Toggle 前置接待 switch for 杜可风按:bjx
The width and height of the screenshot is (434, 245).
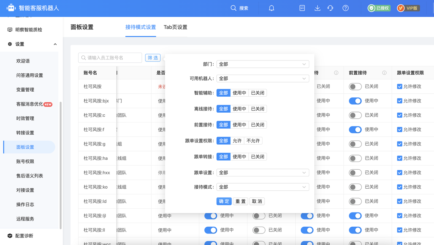point(355,101)
